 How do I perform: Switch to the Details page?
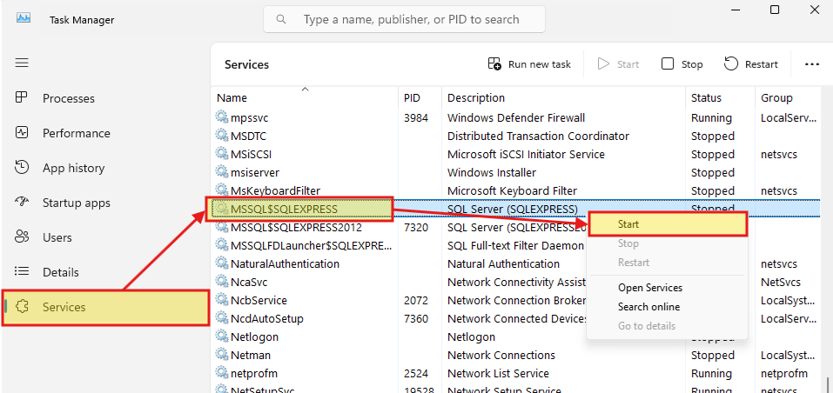(x=61, y=272)
